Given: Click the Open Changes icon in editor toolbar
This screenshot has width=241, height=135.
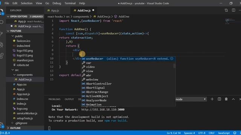Looking at the screenshot, I should [x=226, y=10].
